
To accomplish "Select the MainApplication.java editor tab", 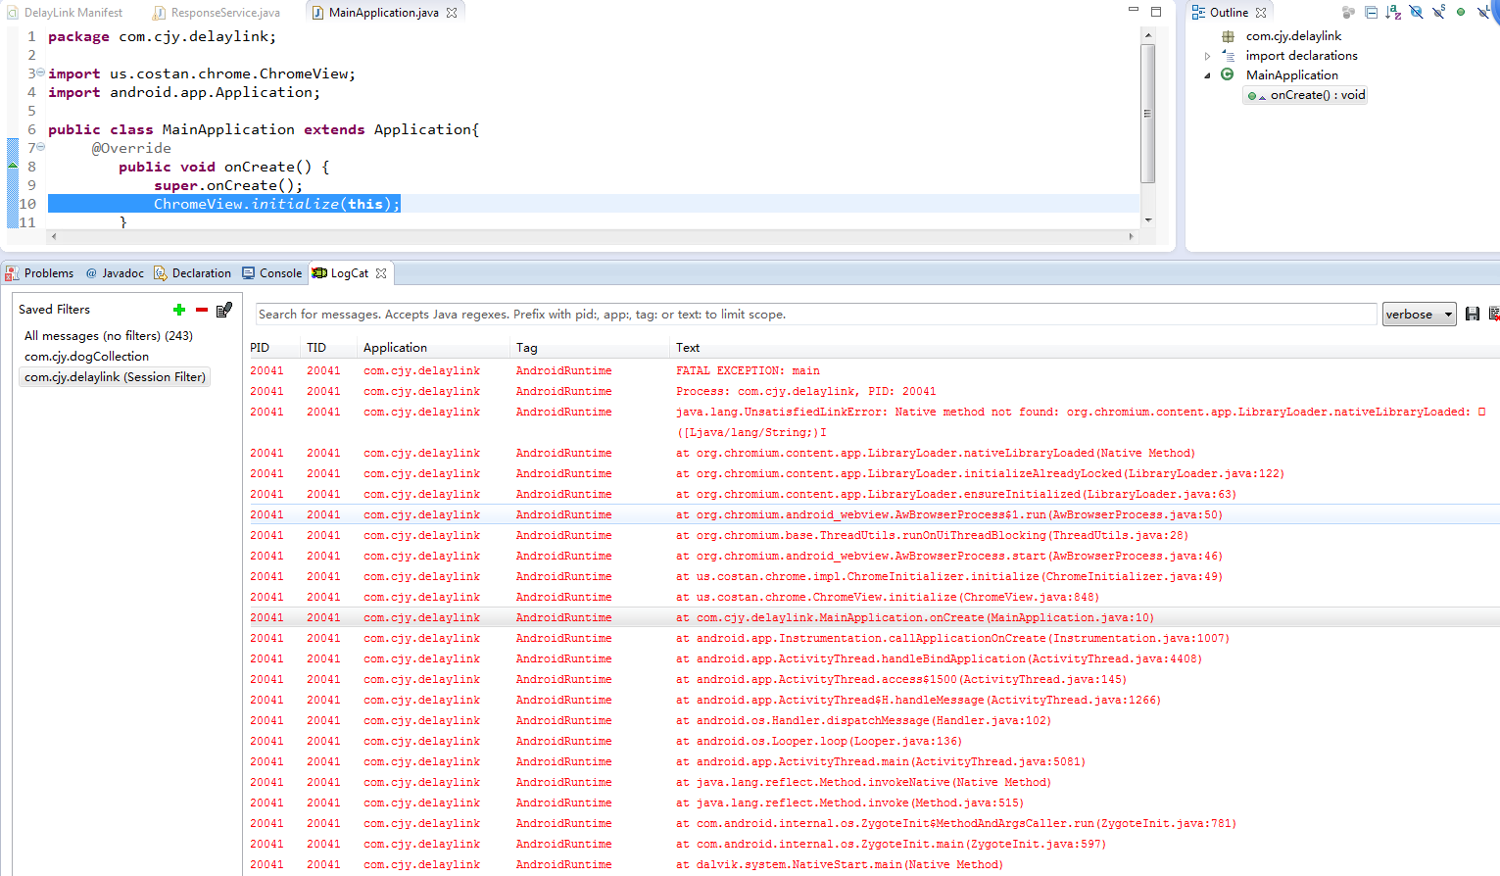I will (384, 13).
